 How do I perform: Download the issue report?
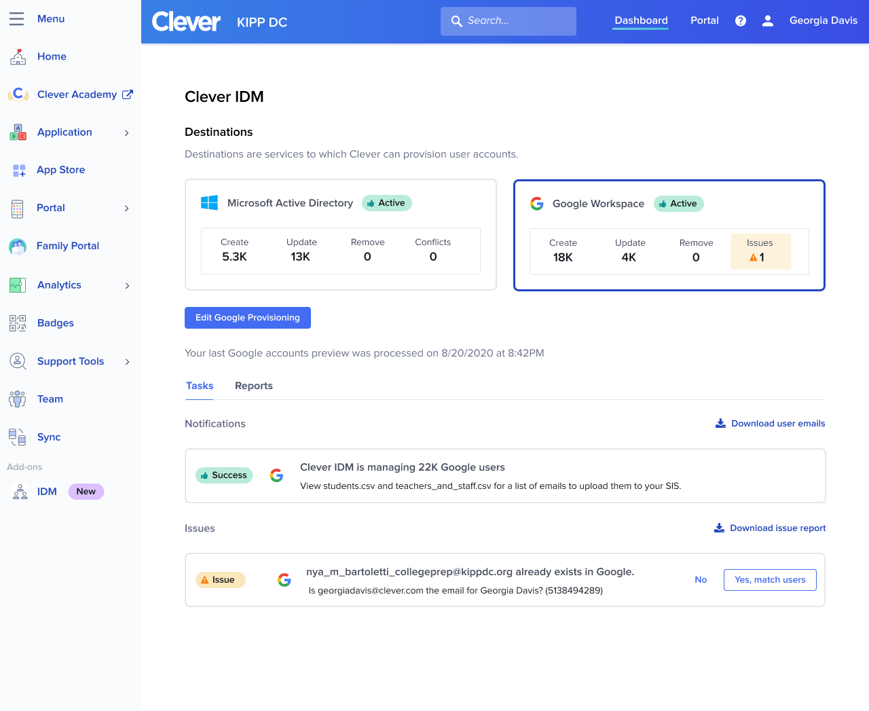point(769,528)
